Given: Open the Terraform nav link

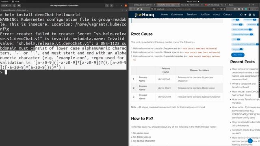Looking at the screenshot, I should [x=192, y=15].
